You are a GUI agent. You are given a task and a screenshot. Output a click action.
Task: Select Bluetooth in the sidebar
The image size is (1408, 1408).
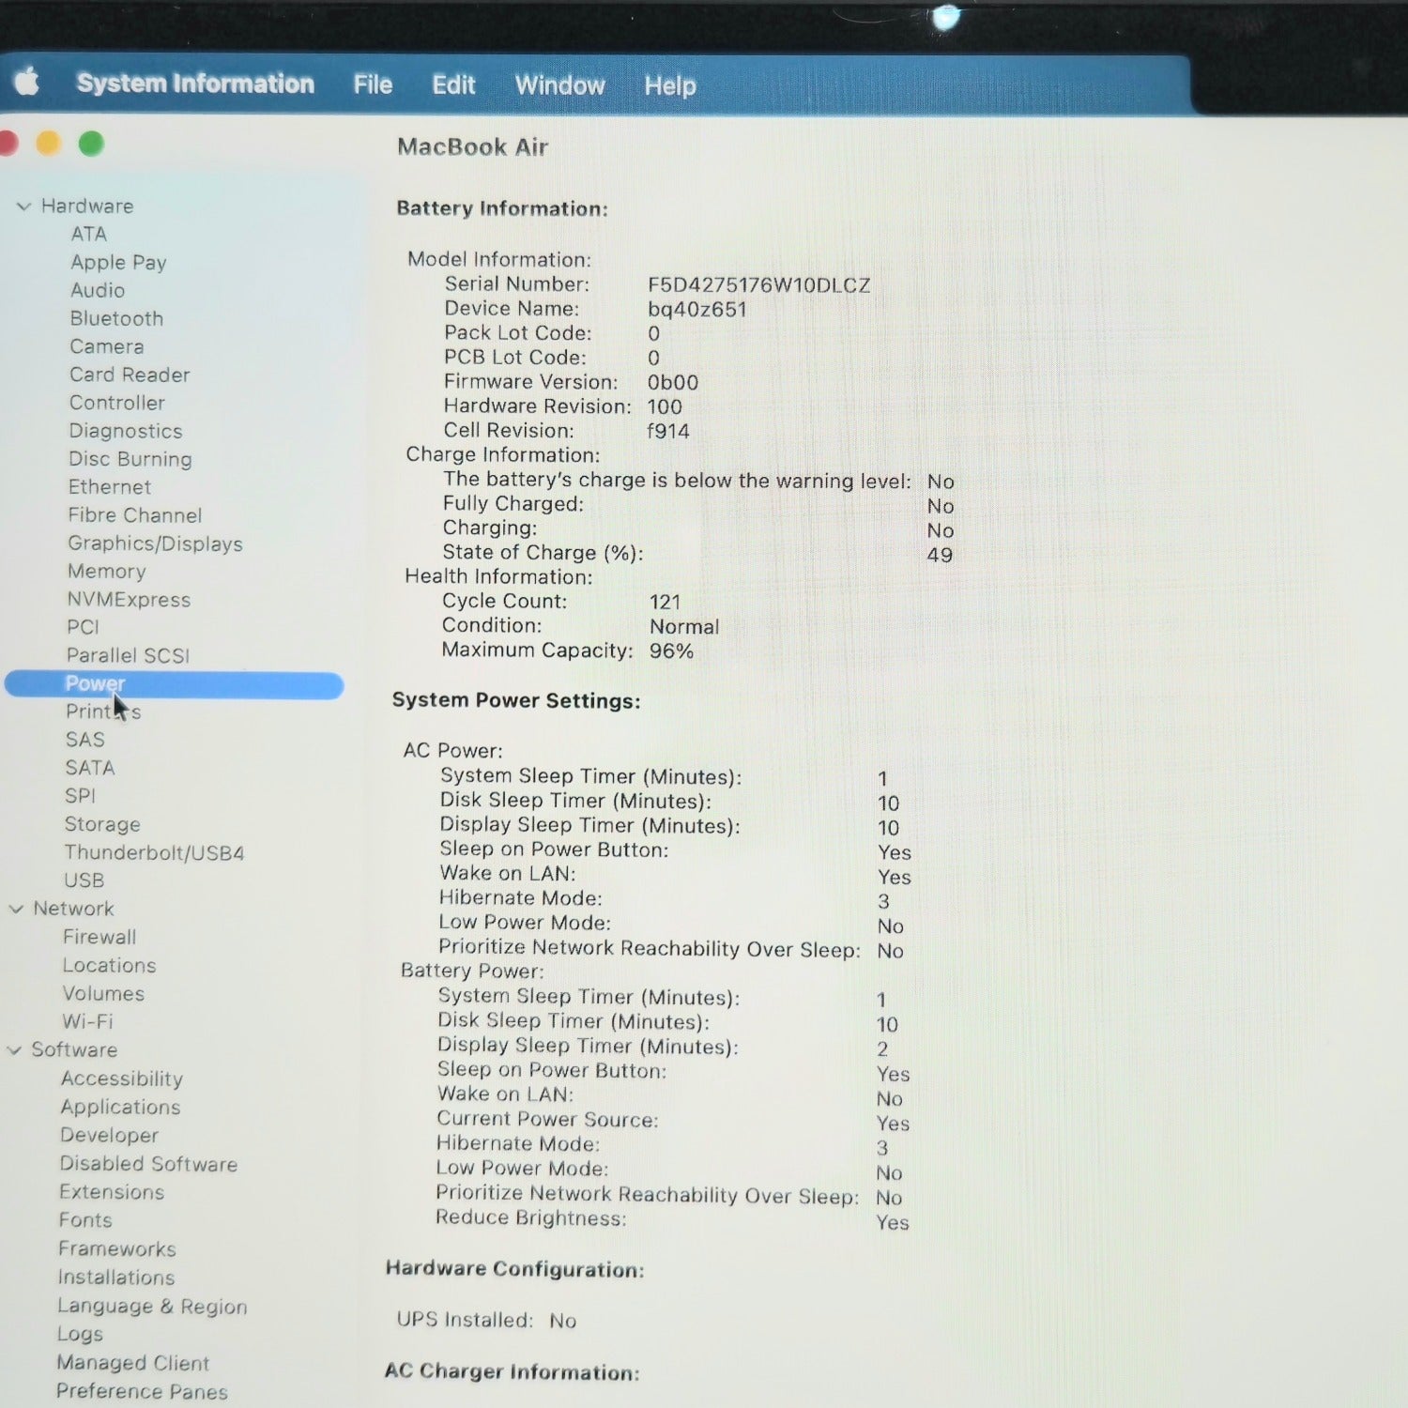116,318
